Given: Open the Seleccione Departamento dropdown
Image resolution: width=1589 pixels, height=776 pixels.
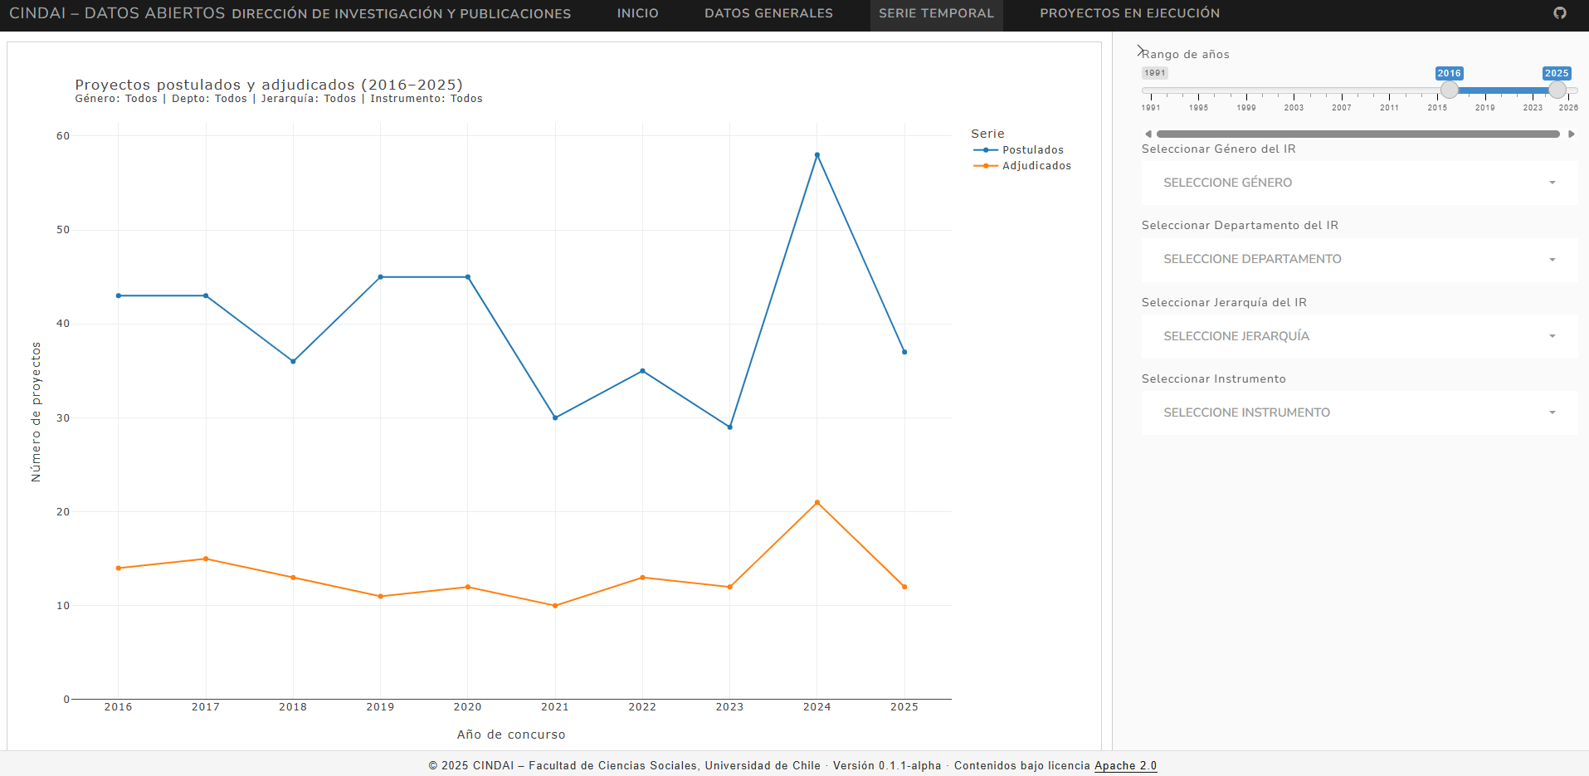Looking at the screenshot, I should tap(1358, 259).
